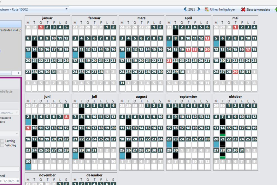277x185 pixels.
Task: Open the empty dropdown above the Lørdag checkbox
Action: click(x=17, y=134)
